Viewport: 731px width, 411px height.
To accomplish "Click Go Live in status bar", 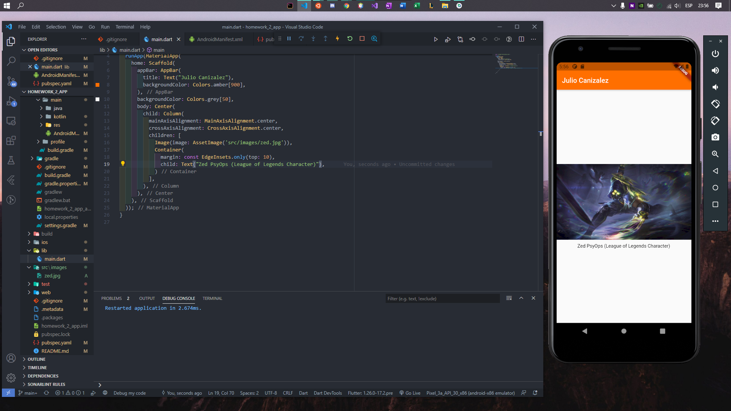I will click(410, 393).
